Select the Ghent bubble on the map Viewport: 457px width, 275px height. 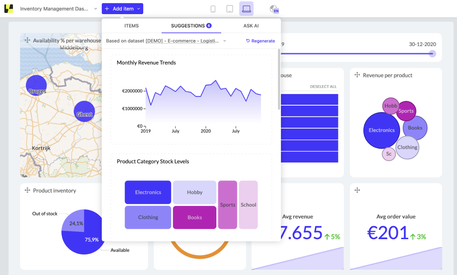pyautogui.click(x=84, y=111)
